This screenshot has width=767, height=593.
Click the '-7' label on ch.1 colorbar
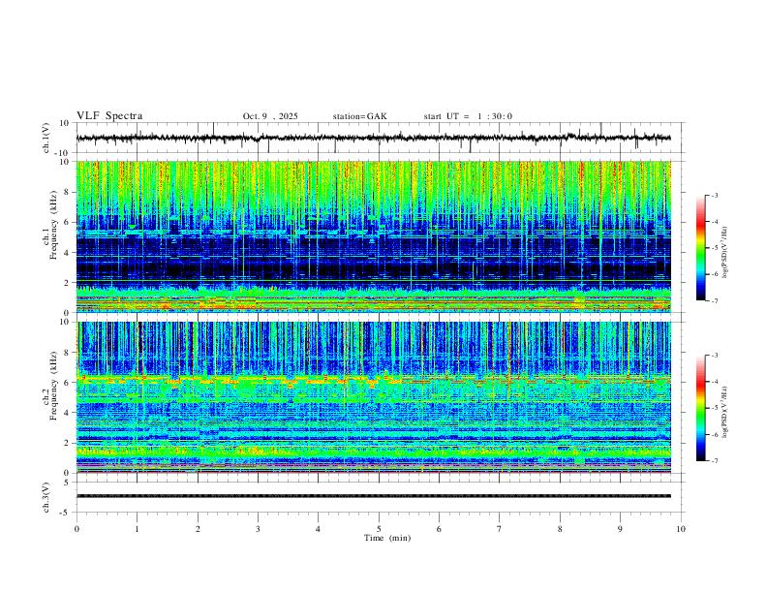click(715, 301)
